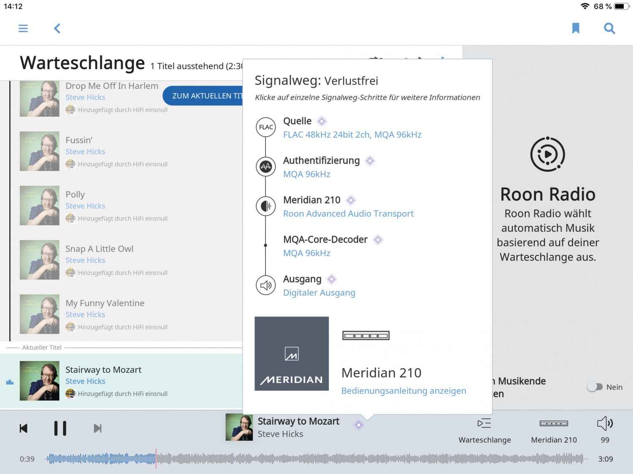This screenshot has height=474, width=633.
Task: Click the 14:12 clock
Action: click(x=13, y=6)
